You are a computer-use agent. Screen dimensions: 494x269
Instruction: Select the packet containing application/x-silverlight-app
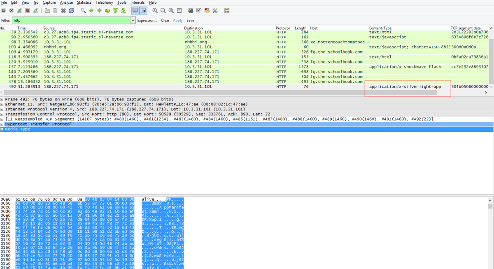pyautogui.click(x=206, y=87)
